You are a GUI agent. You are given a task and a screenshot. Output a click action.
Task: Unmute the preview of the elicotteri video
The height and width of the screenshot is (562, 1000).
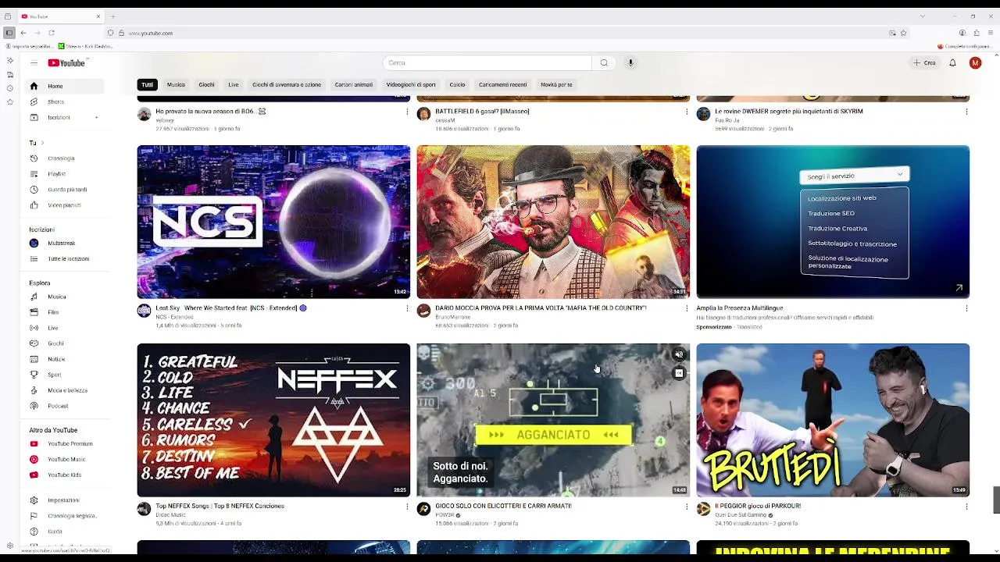[x=679, y=355]
